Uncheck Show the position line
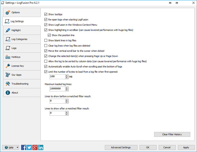Screen dimensions: 197x152 [x=49, y=35]
